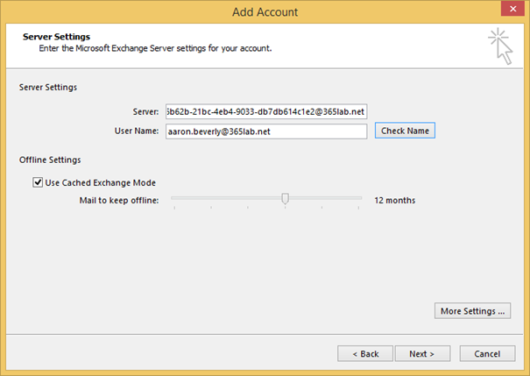Cancel the account setup
Viewport: 530px width, 376px height.
486,353
